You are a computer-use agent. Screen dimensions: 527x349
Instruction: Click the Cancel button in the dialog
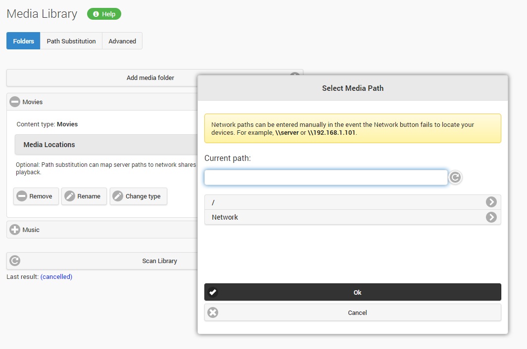[x=352, y=312]
